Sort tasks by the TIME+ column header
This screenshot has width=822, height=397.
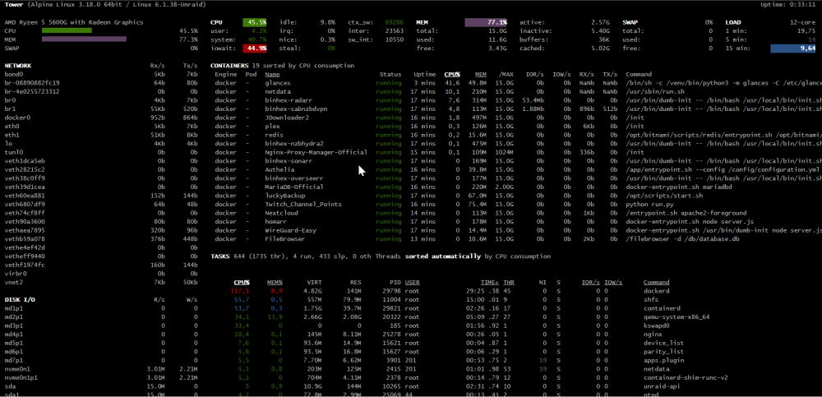[490, 282]
